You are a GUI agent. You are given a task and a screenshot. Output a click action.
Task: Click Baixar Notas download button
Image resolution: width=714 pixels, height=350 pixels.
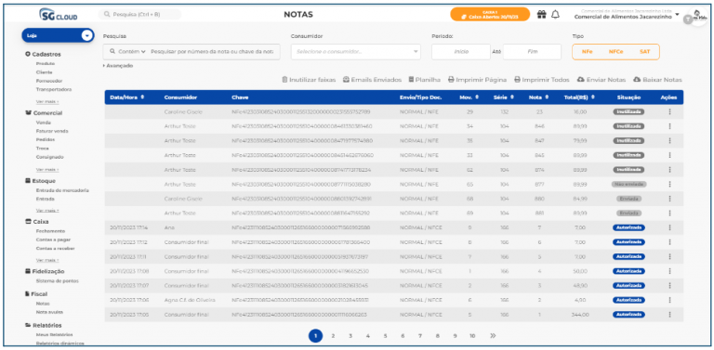[657, 80]
